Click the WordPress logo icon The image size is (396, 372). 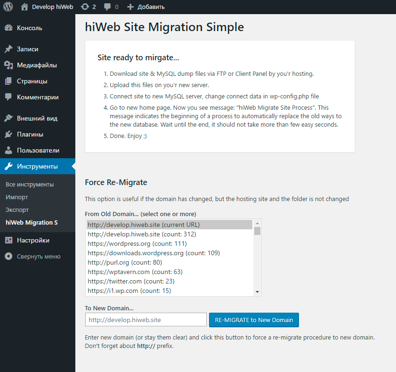(x=8, y=7)
